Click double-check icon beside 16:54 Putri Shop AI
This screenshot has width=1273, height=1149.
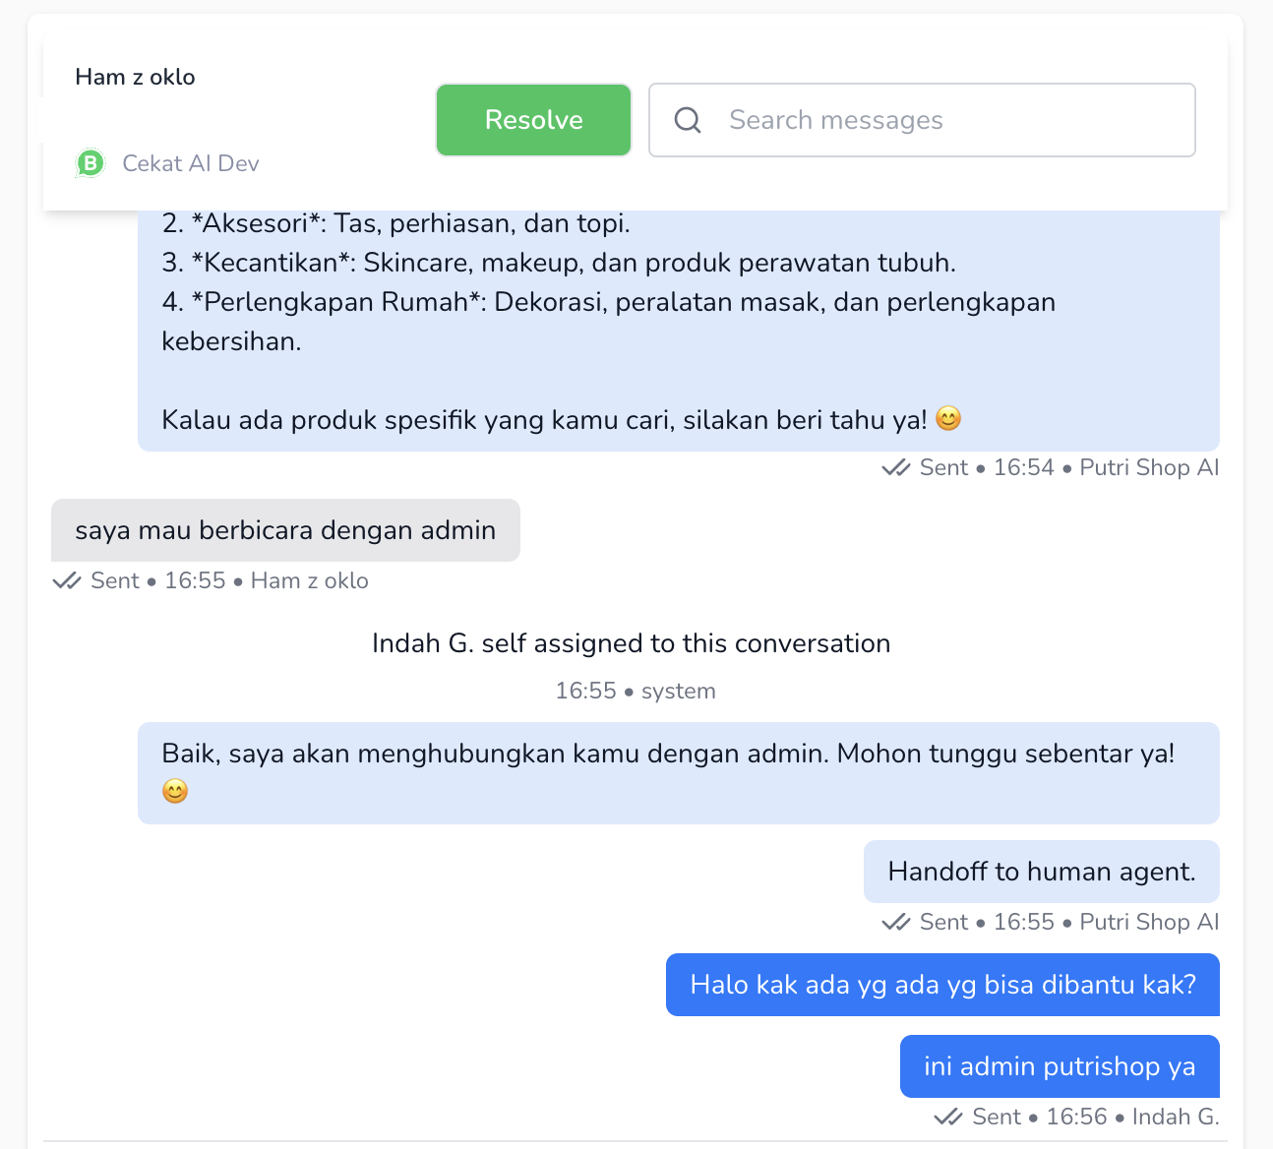point(895,468)
